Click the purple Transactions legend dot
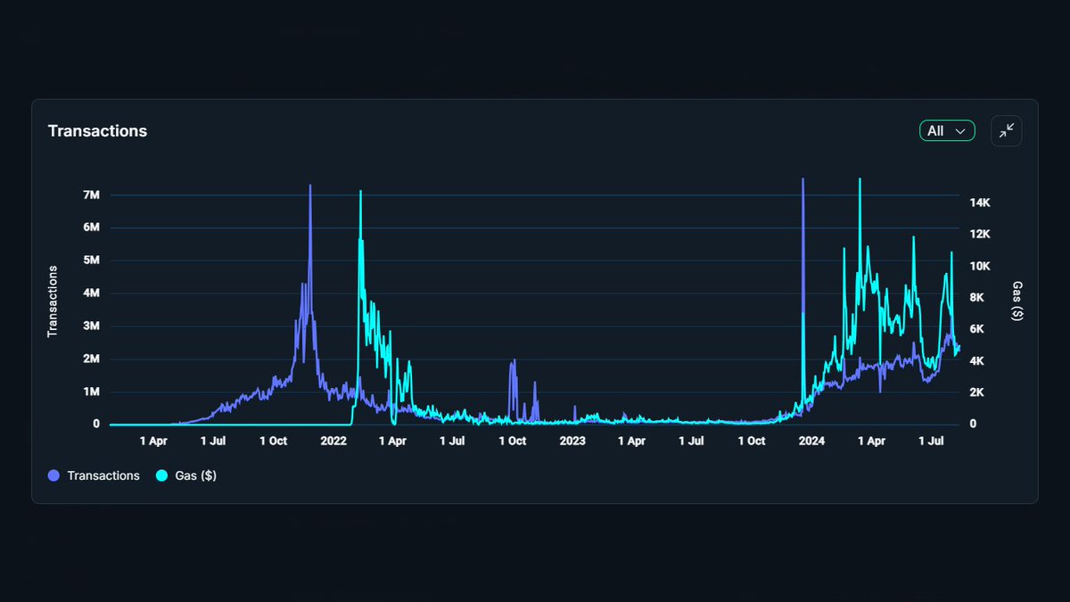This screenshot has height=602, width=1070. click(x=53, y=475)
